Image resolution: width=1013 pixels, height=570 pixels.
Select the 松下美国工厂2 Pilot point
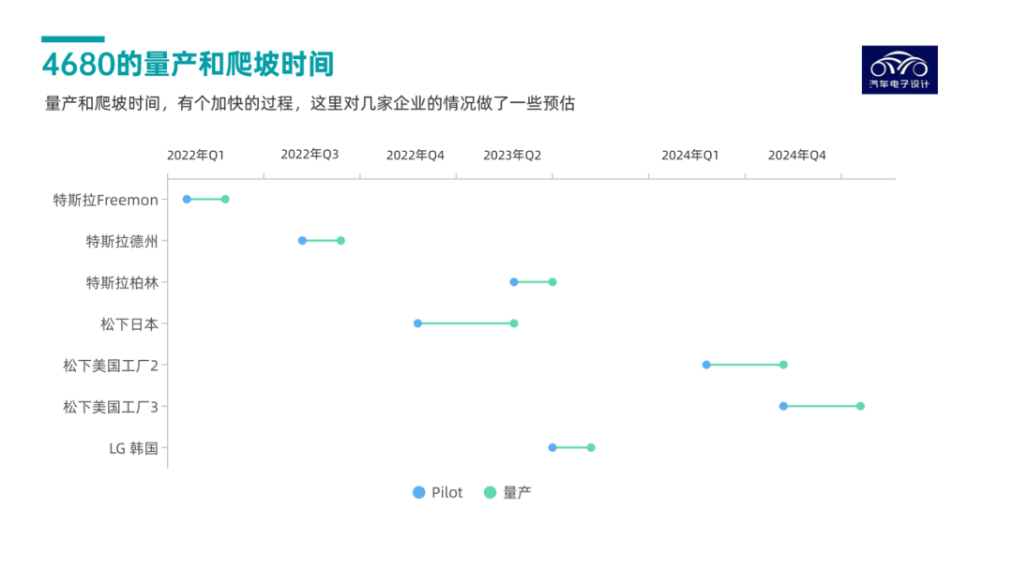click(x=706, y=365)
